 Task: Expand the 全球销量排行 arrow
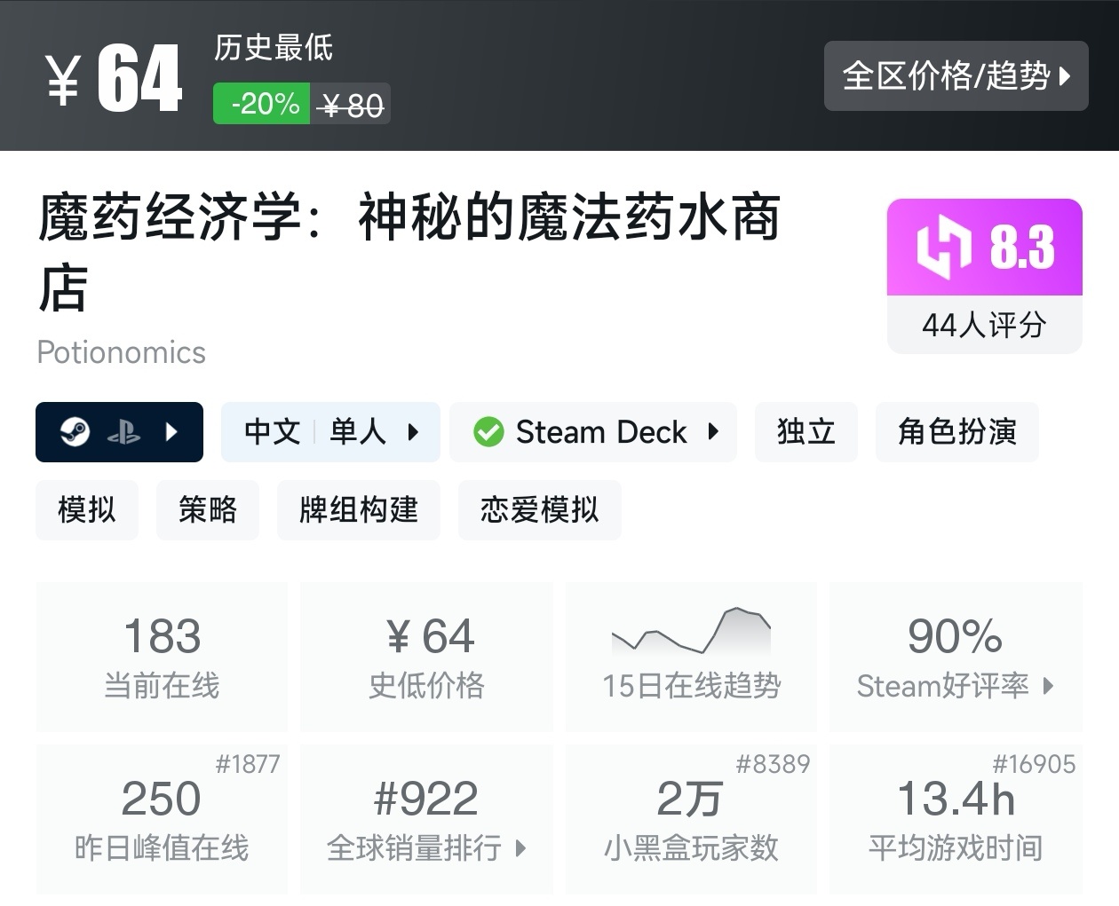click(x=521, y=848)
